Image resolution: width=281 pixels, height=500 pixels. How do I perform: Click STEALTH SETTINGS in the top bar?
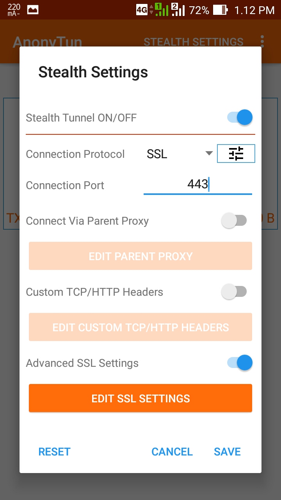pyautogui.click(x=194, y=42)
